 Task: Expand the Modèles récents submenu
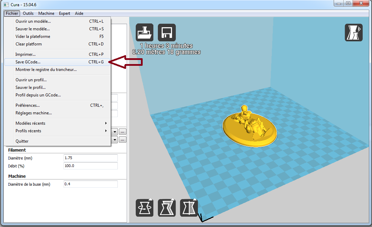coord(57,123)
